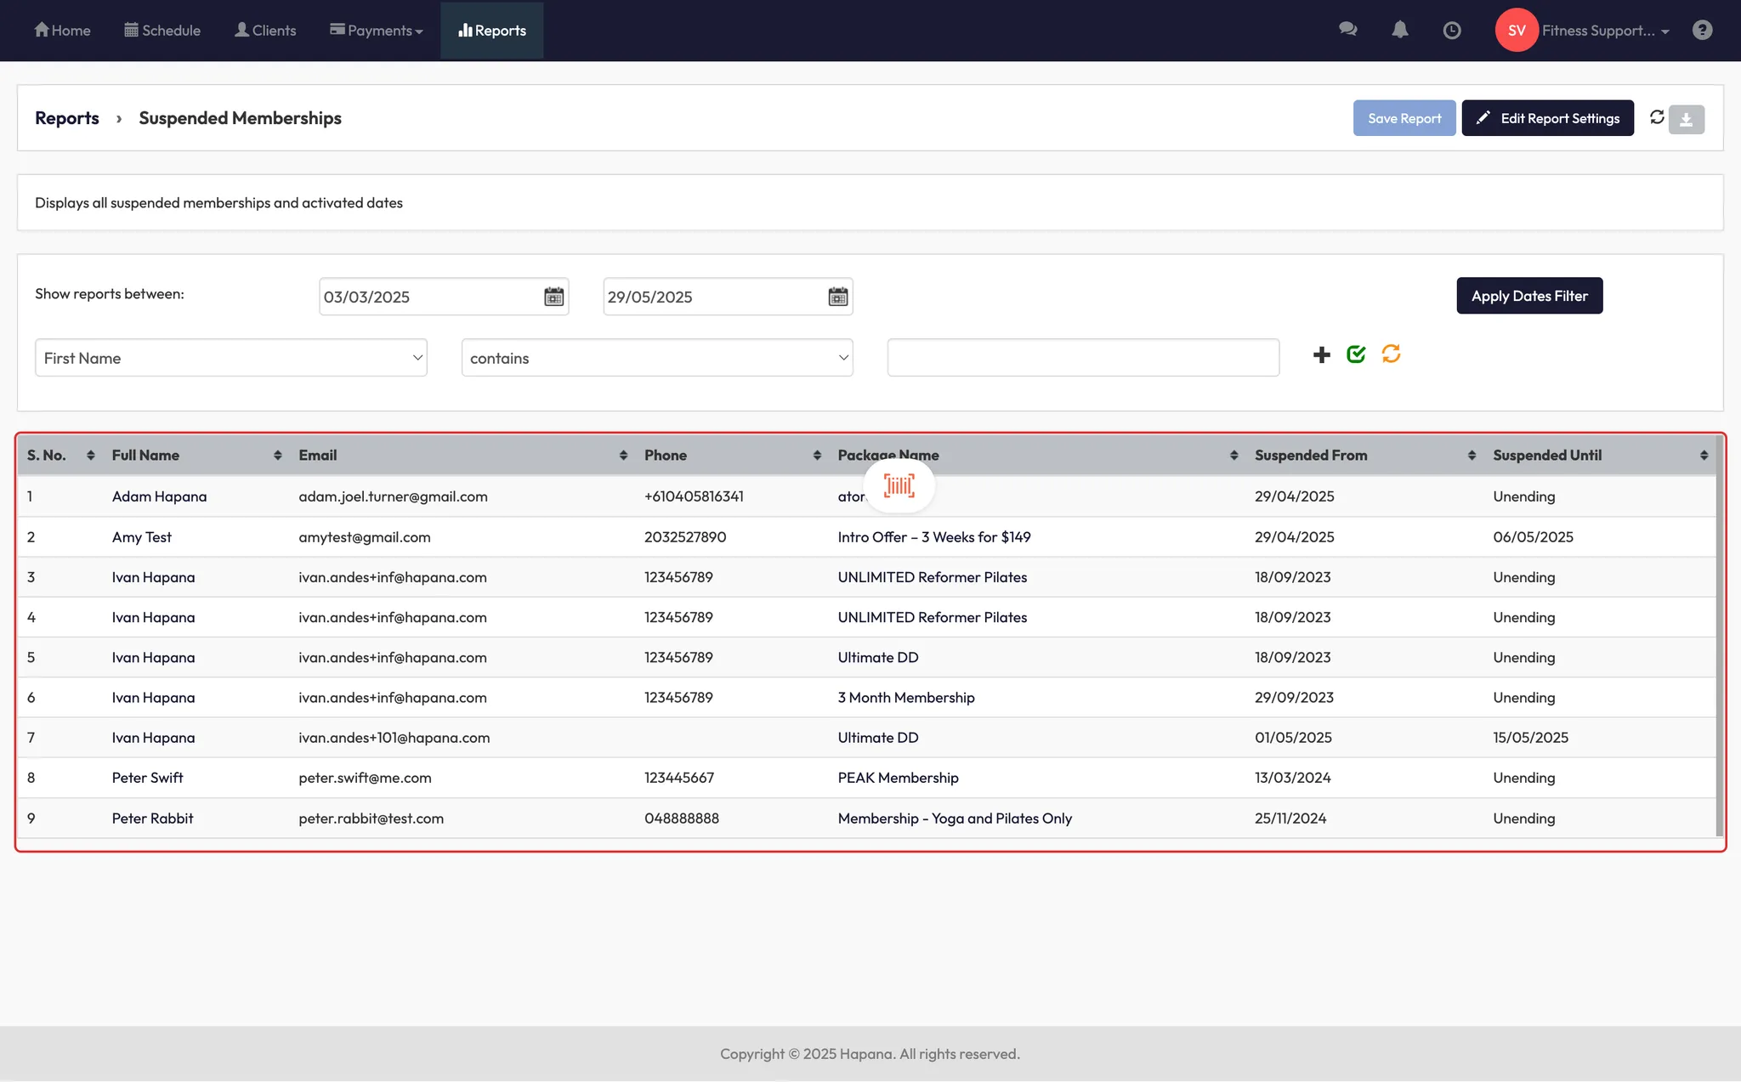This screenshot has width=1741, height=1082.
Task: Add a filter with the plus icon
Action: tap(1321, 354)
